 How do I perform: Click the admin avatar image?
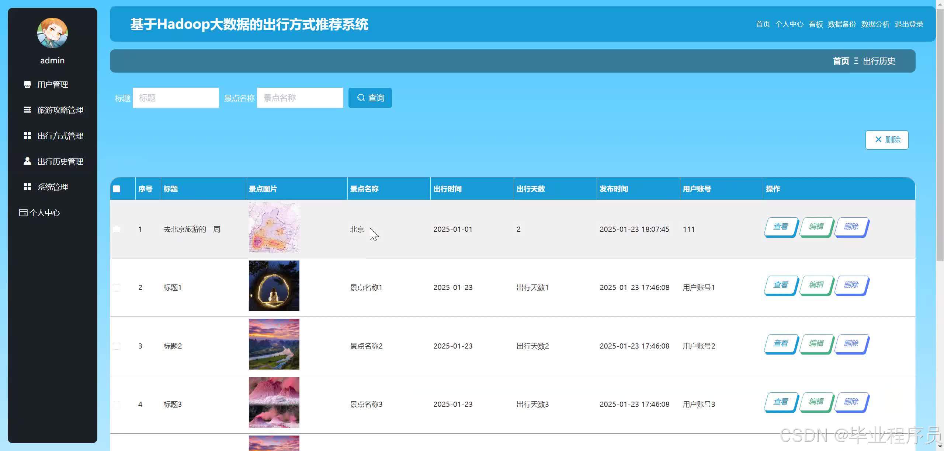(52, 33)
